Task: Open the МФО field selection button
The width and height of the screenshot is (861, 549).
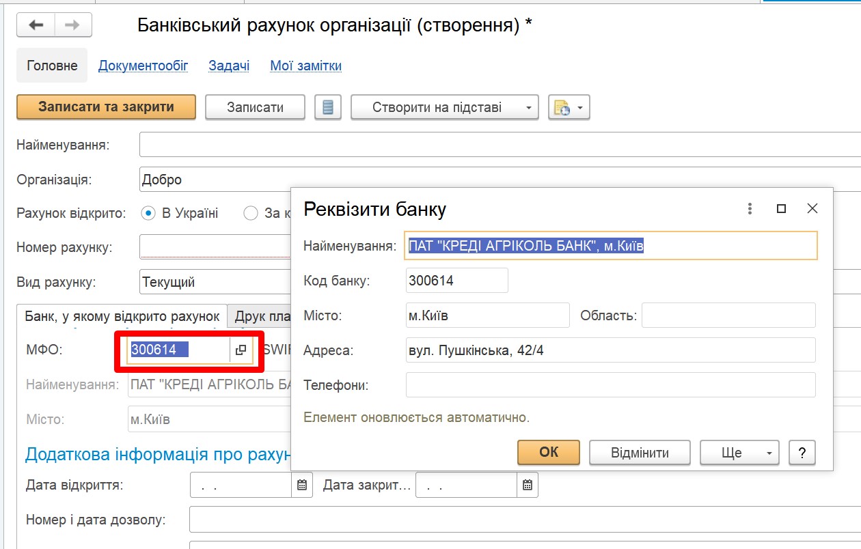Action: 241,350
